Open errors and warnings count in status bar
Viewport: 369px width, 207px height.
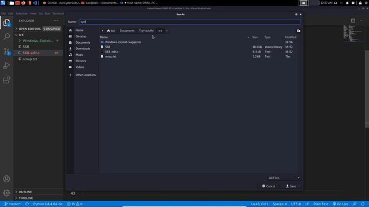(74, 204)
